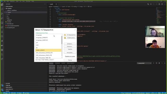Click the Добавить button in the dialog

click(x=70, y=44)
